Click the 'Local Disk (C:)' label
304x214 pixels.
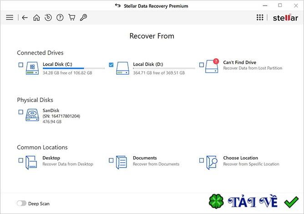(x=57, y=64)
